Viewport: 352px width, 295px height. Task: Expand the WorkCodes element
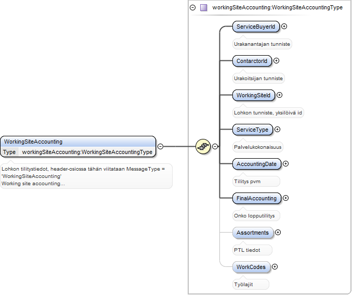pyautogui.click(x=275, y=267)
